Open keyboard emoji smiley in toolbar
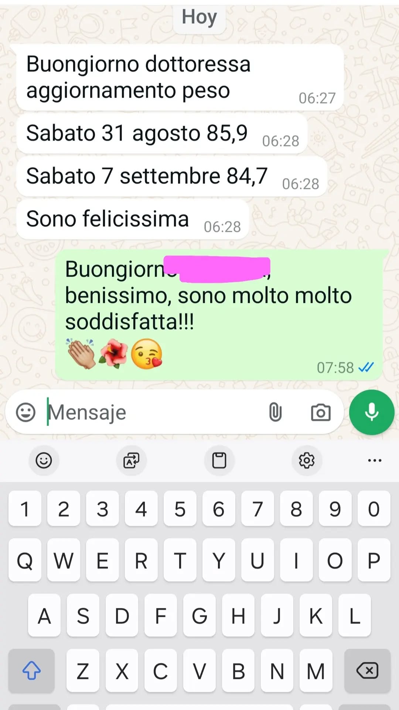This screenshot has width=399, height=710. point(44,460)
